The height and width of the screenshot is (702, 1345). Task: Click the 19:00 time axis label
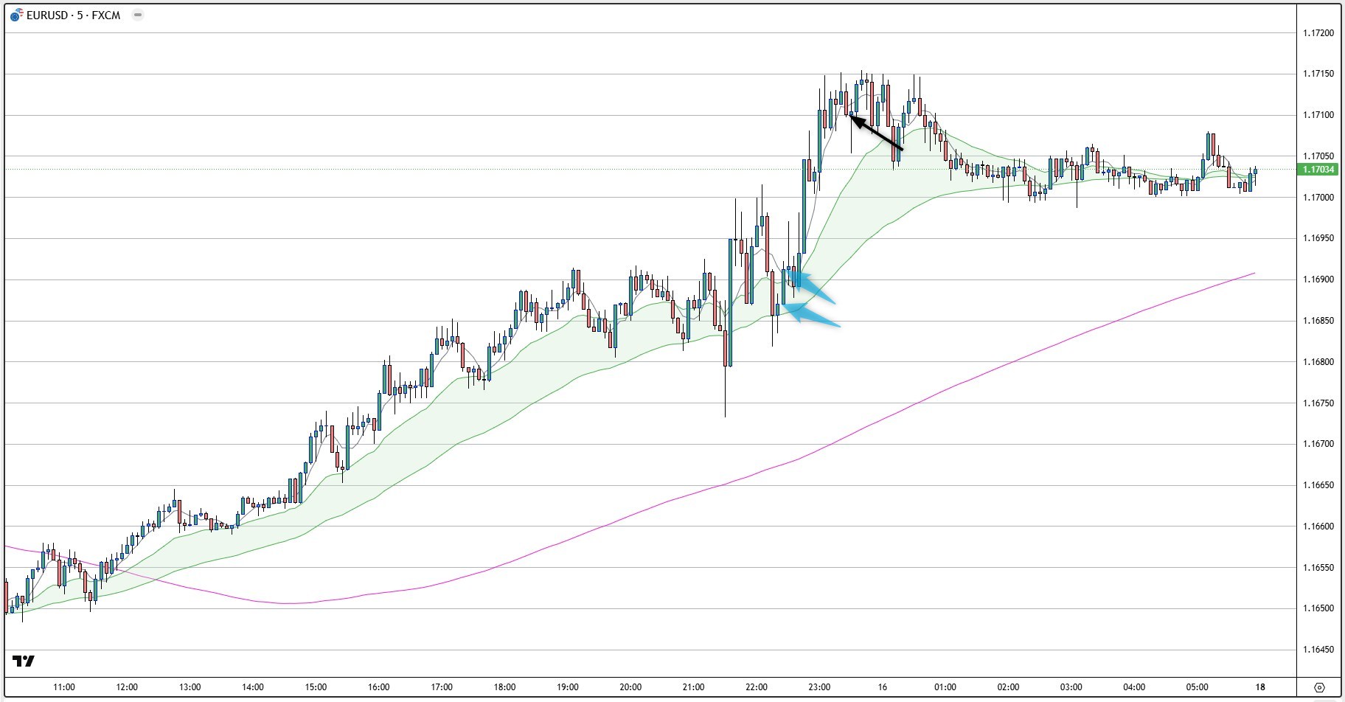click(x=568, y=687)
